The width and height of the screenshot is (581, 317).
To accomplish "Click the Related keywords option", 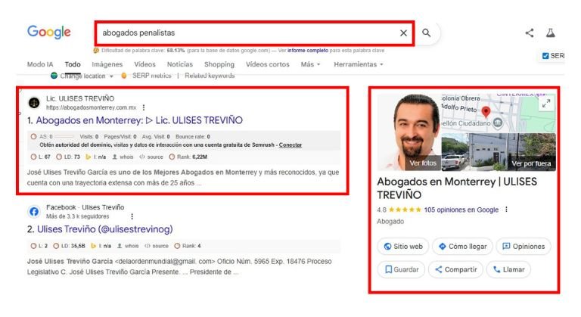I will tap(210, 76).
